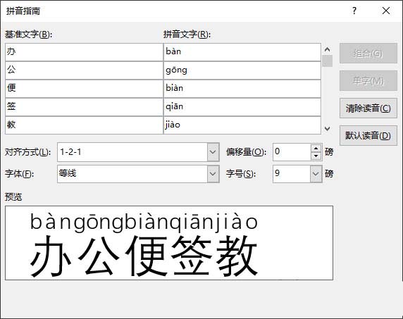Click the base text field 教
The height and width of the screenshot is (319, 403).
coord(84,125)
